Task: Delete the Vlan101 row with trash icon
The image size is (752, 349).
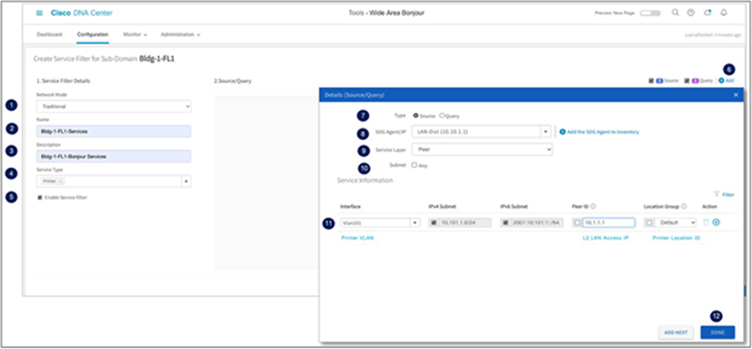Action: (706, 222)
